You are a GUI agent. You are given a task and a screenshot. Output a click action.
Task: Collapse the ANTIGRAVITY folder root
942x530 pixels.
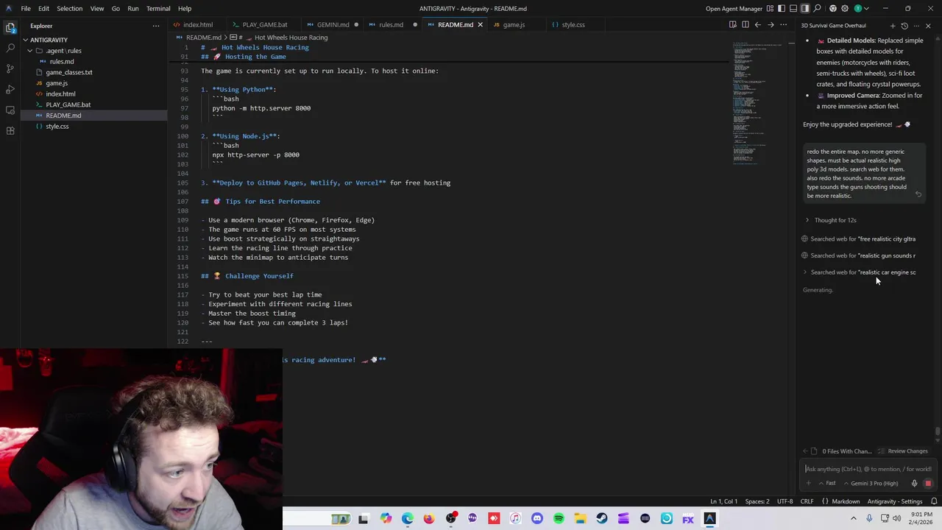(49, 40)
